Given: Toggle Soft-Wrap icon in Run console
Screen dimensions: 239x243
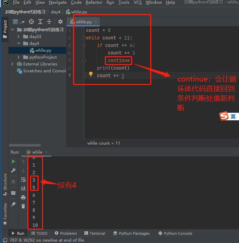Looking at the screenshot, I should 23,180.
